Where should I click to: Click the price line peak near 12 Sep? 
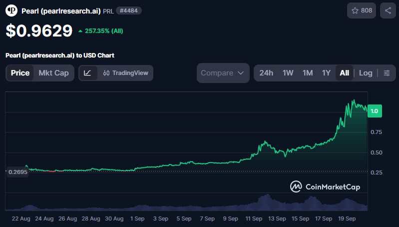click(x=265, y=141)
